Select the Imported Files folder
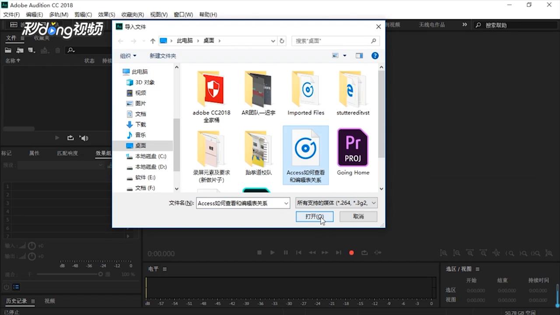Screen dimensions: 560x315 306,93
